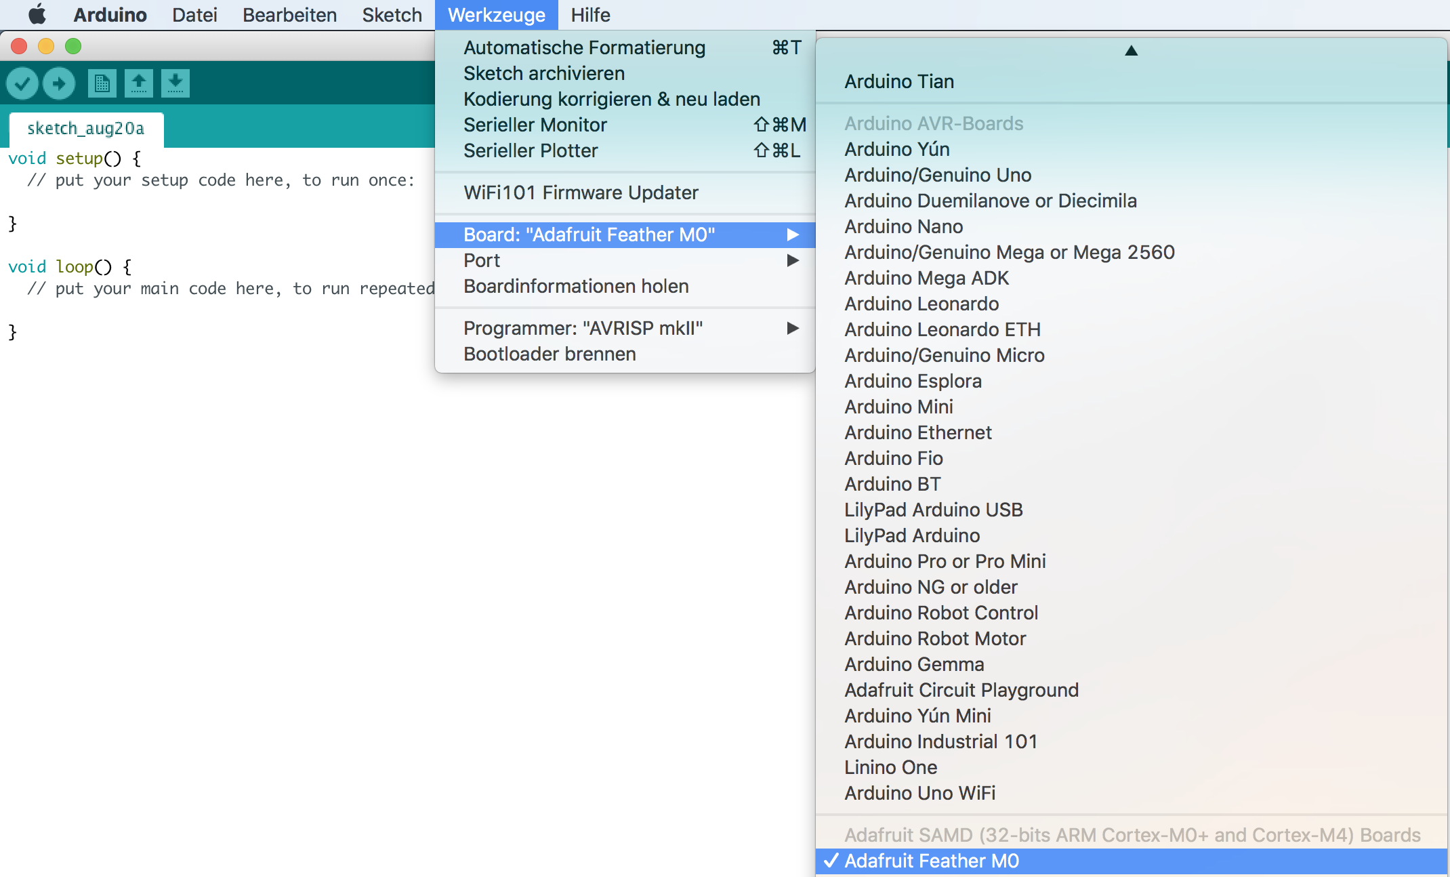Select Arduino Fio board

pos(1131,458)
